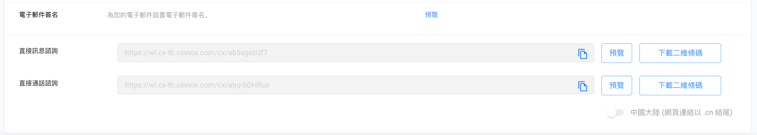The height and width of the screenshot is (135, 757).
Task: Copy the direct call inquiry link
Action: 583,86
